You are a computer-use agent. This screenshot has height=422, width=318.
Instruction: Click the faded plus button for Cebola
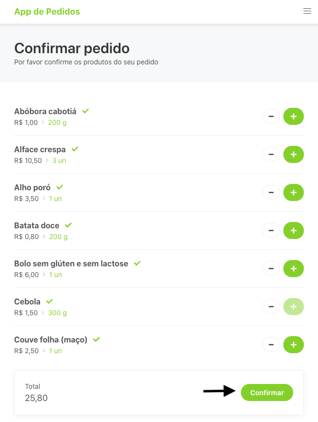coord(293,307)
